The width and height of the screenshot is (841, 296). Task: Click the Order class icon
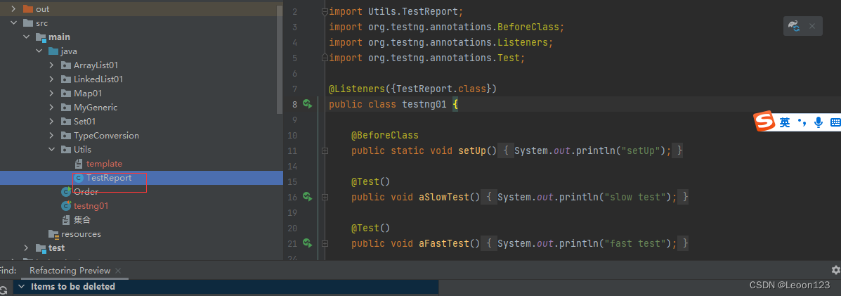click(x=66, y=192)
